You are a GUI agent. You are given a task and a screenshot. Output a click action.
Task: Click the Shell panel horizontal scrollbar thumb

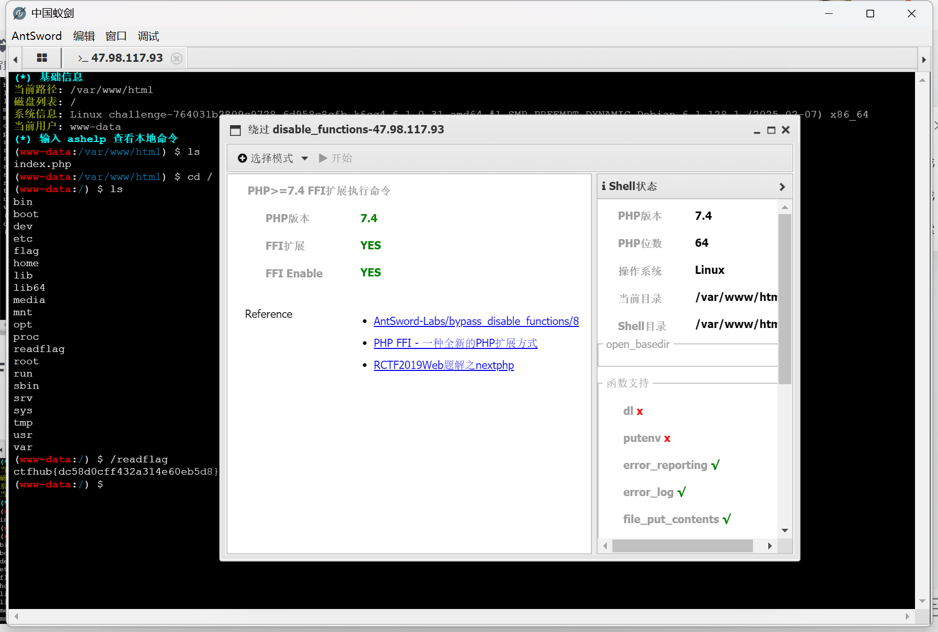click(682, 546)
